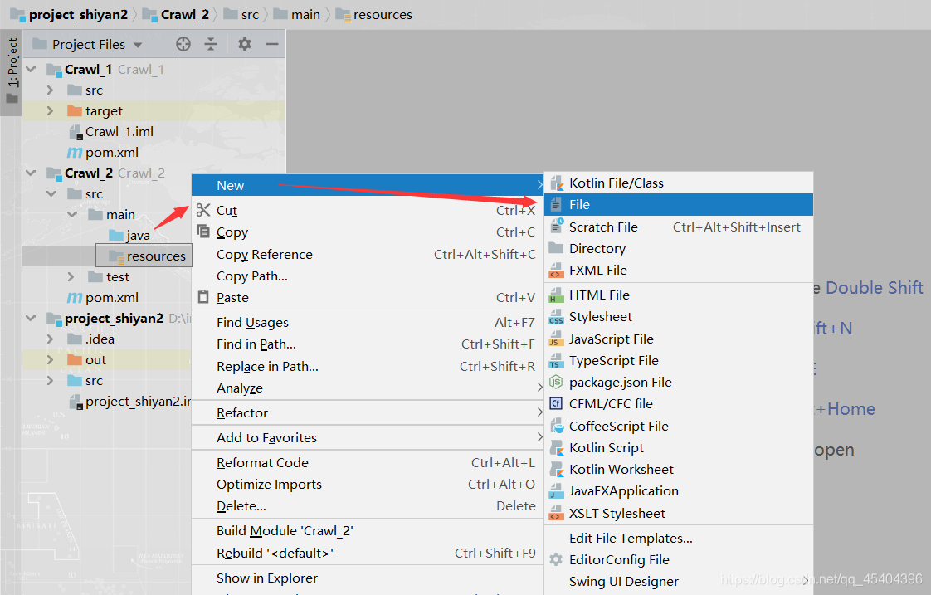
Task: Click TypeScript File icon
Action: 556,361
